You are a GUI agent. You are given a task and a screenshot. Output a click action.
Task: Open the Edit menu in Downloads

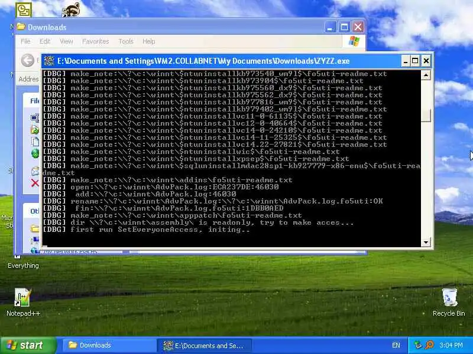click(x=45, y=41)
